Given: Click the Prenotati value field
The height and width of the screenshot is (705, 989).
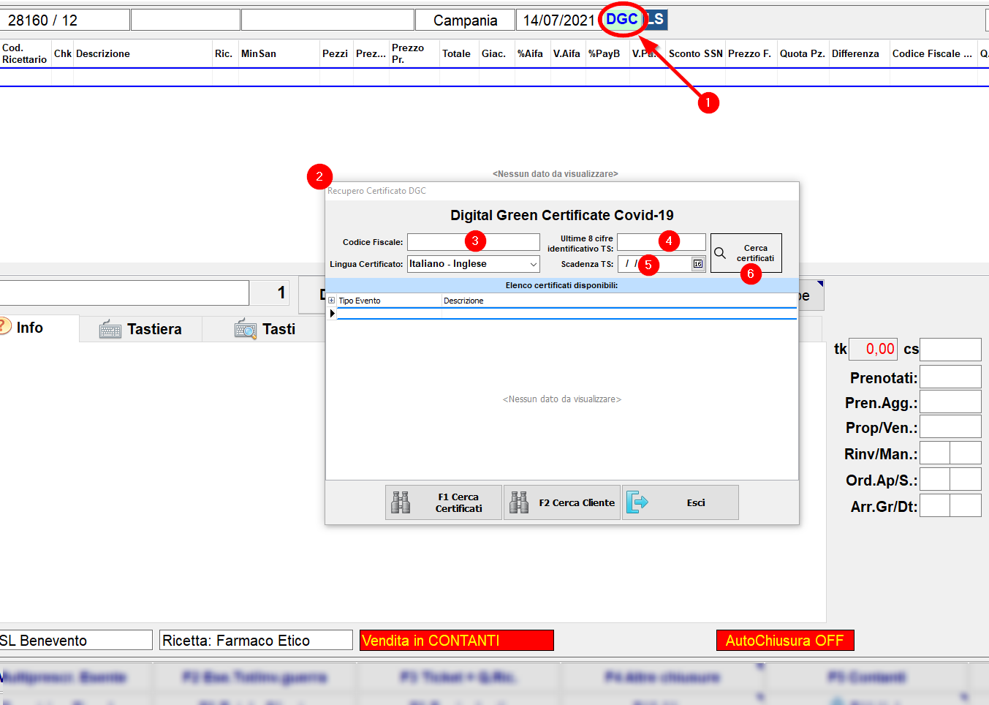Looking at the screenshot, I should point(950,377).
